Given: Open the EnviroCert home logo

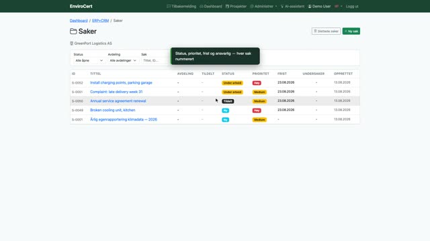Looking at the screenshot, I should (x=81, y=6).
